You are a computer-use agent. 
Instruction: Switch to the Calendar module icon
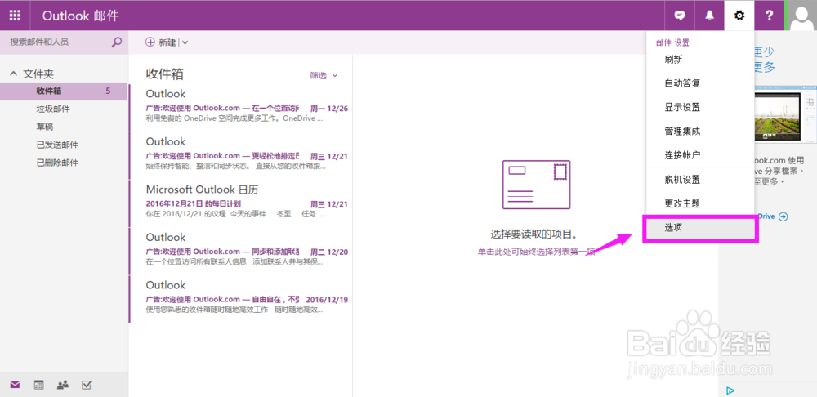[38, 385]
